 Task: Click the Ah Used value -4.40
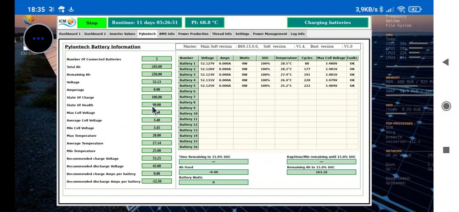coord(214,172)
